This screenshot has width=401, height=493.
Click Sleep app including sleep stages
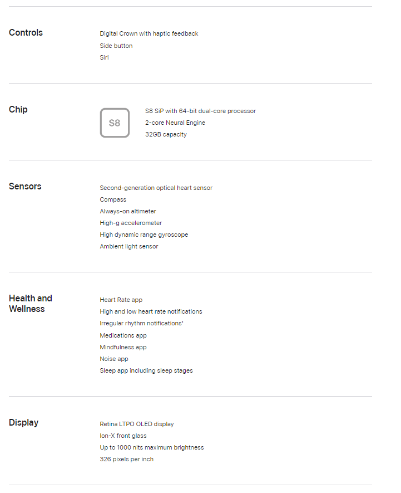pyautogui.click(x=146, y=370)
